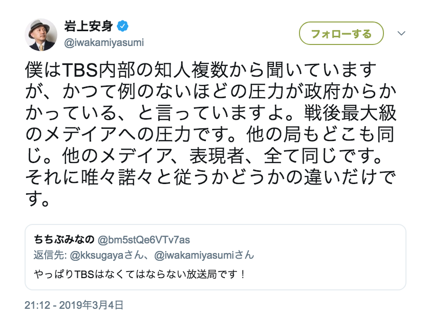429x318 pixels.
Task: Click the quoted author name ちちぶみなの
Action: coord(65,239)
